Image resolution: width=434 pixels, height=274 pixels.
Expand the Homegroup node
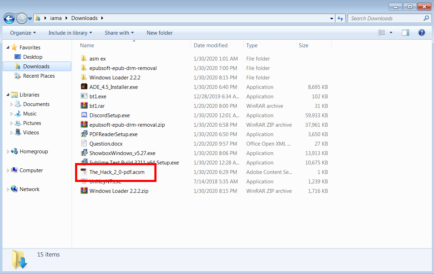[x=8, y=152]
